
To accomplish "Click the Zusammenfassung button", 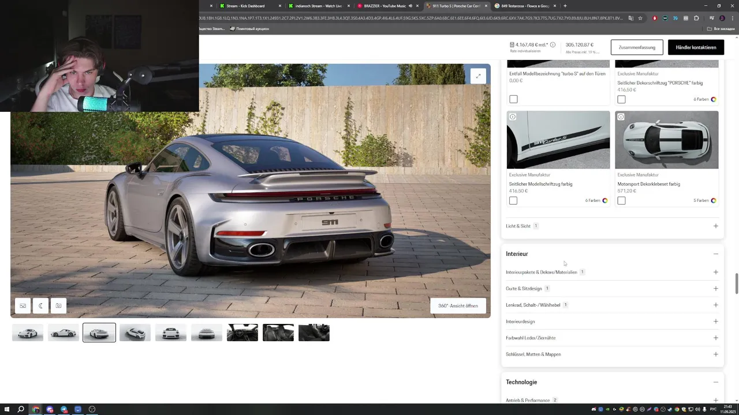I will tap(637, 47).
